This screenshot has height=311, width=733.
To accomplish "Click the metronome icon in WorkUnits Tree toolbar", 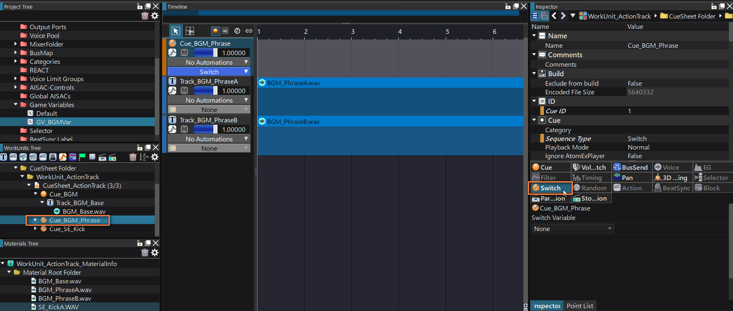I will [53, 157].
